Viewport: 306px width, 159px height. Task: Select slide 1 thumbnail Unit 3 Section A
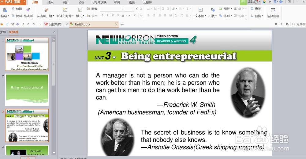point(27,54)
